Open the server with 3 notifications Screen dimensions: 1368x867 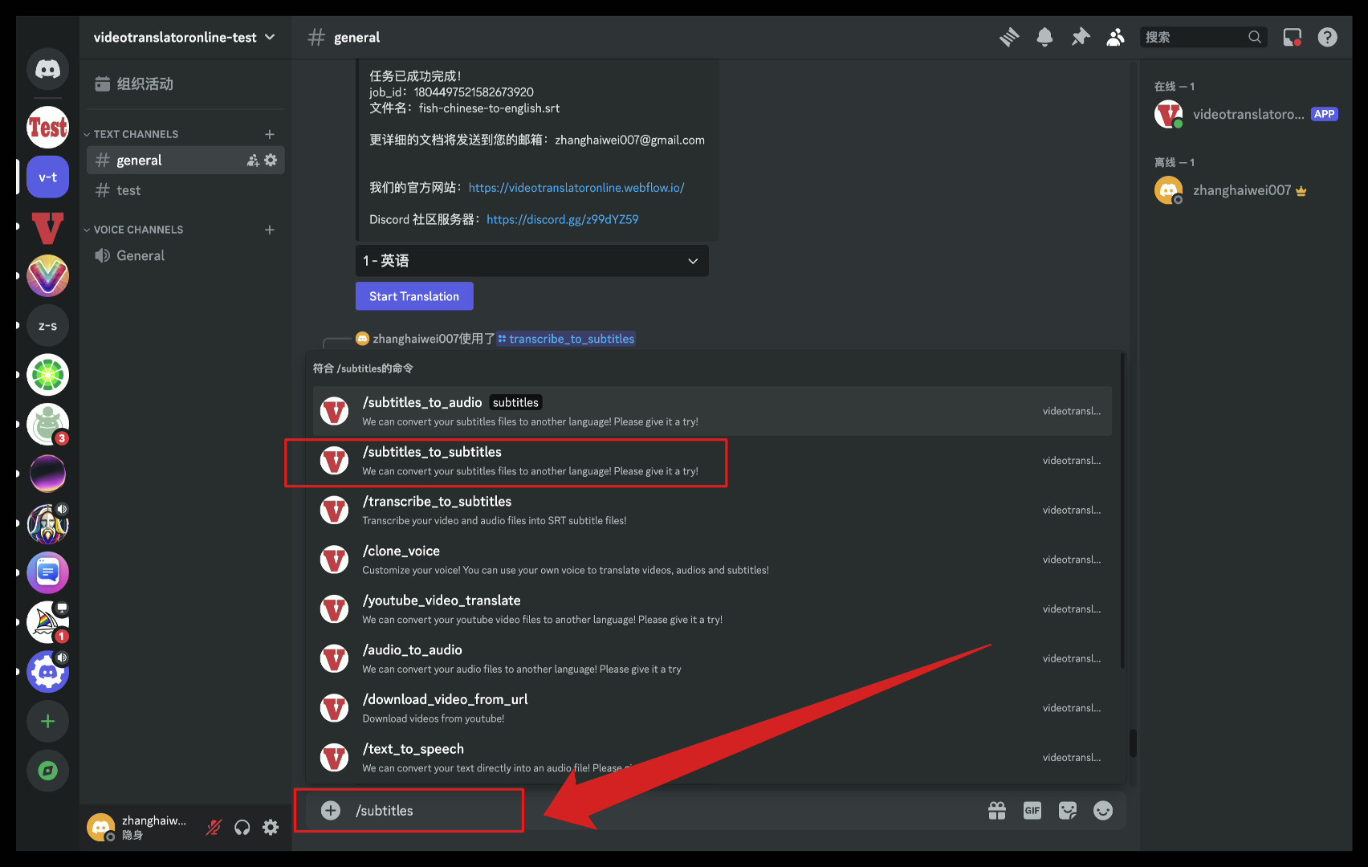click(x=47, y=425)
